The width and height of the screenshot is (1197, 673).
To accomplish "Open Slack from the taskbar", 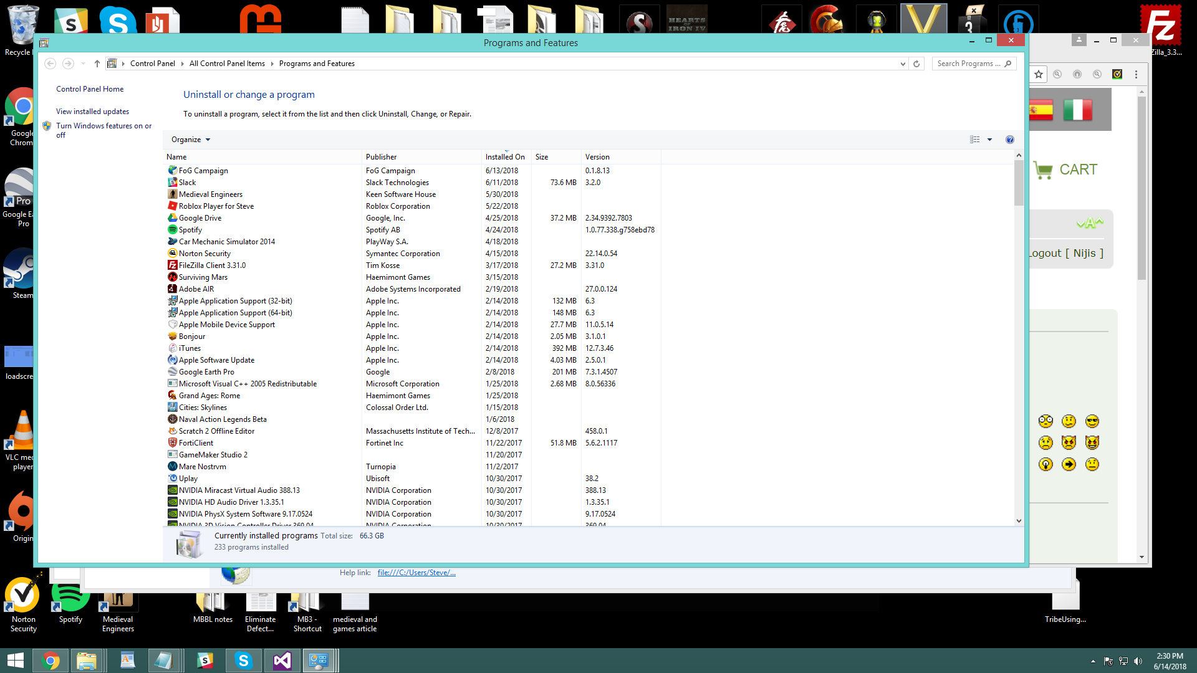I will 204,661.
